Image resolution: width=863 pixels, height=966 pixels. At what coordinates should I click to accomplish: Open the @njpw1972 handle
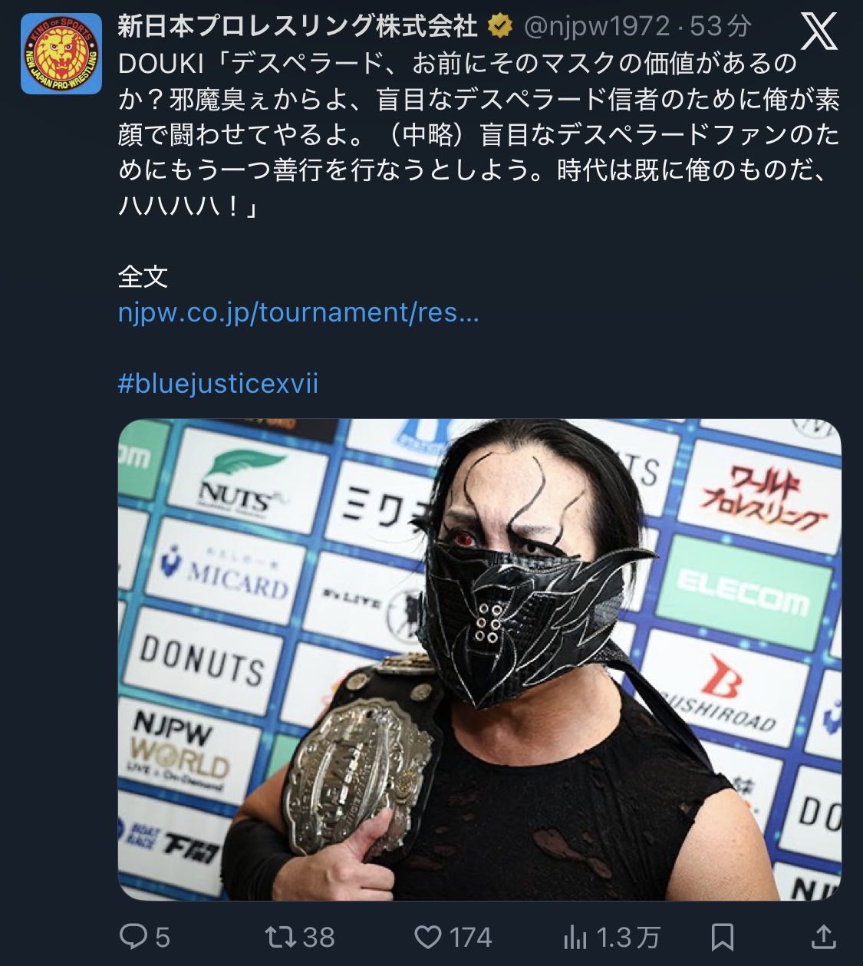[x=597, y=28]
